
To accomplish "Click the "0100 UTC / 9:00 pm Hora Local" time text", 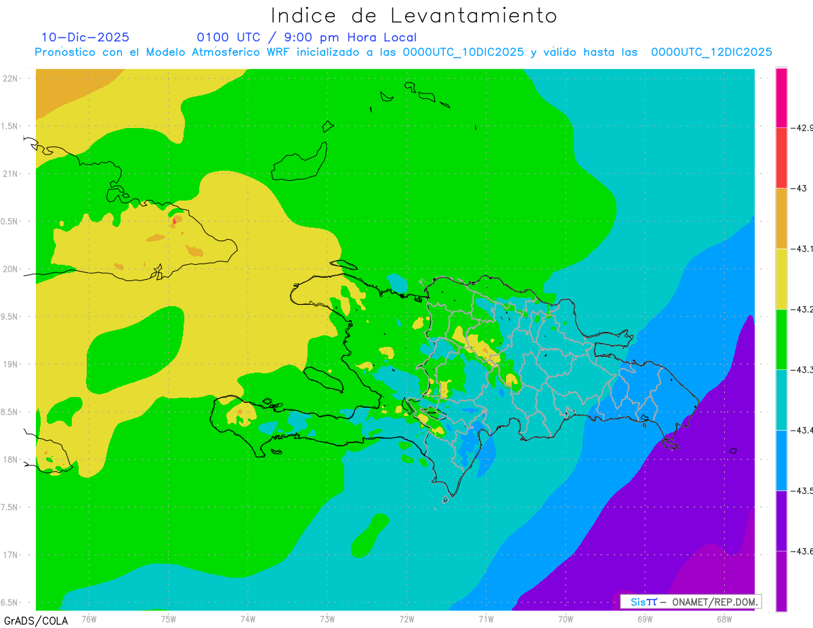I will (307, 37).
